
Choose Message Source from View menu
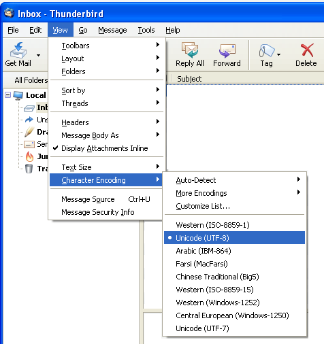[x=106, y=199]
